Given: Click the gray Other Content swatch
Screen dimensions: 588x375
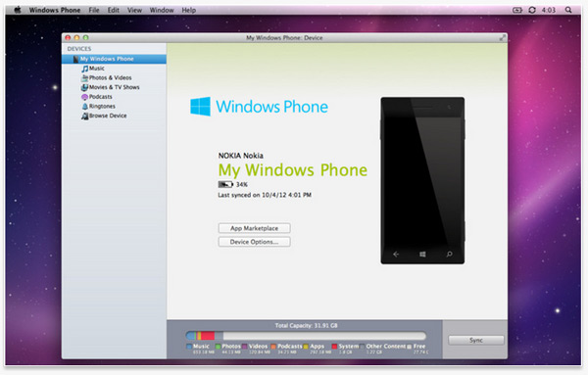Looking at the screenshot, I should point(363,347).
